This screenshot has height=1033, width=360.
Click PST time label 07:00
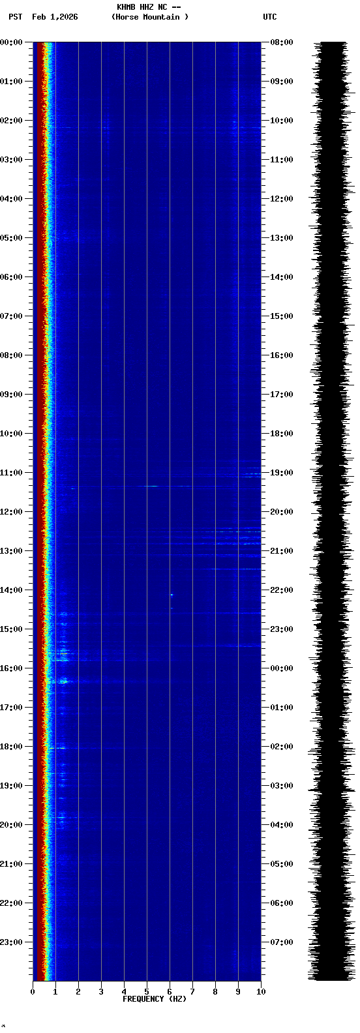[11, 316]
